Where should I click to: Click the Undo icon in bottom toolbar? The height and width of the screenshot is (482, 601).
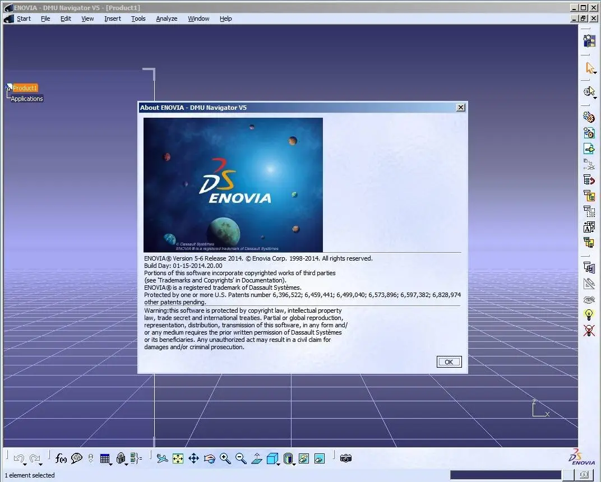(18, 458)
